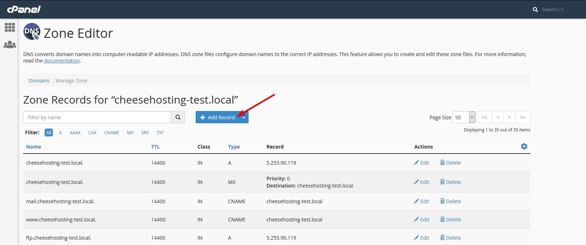Image resolution: width=586 pixels, height=245 pixels.
Task: Edit the cheesehosting-test.local A record
Action: [x=421, y=163]
